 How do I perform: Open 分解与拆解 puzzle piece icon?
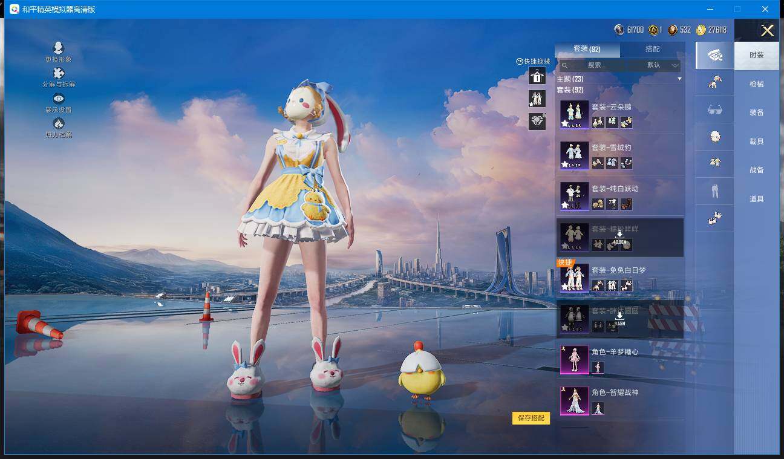coord(58,74)
